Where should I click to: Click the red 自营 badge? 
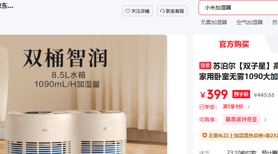tap(205, 66)
